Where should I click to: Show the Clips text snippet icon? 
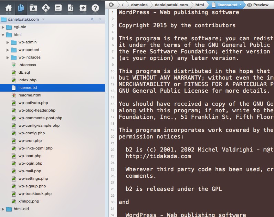point(58,8)
